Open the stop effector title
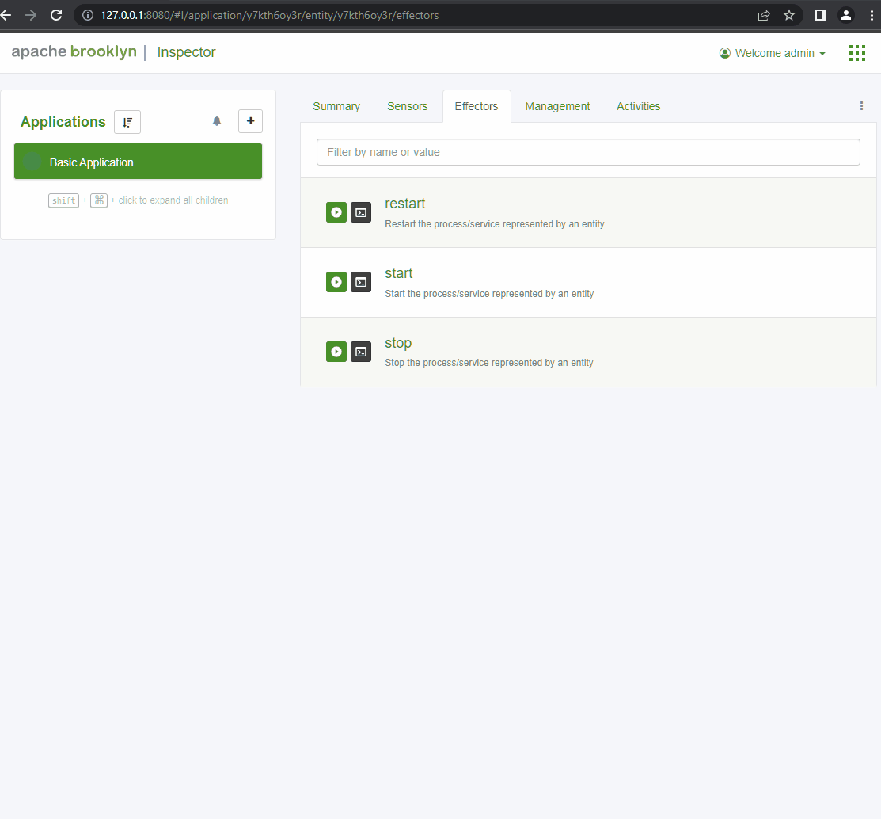 (398, 343)
